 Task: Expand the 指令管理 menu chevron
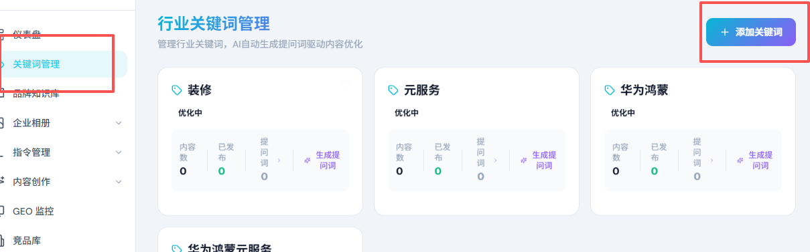coord(119,152)
